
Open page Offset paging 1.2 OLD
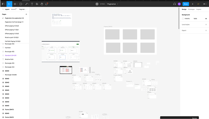(12, 33)
